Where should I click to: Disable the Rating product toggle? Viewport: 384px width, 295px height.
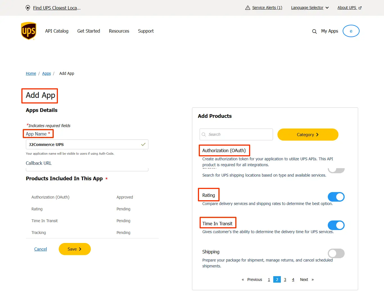point(336,197)
